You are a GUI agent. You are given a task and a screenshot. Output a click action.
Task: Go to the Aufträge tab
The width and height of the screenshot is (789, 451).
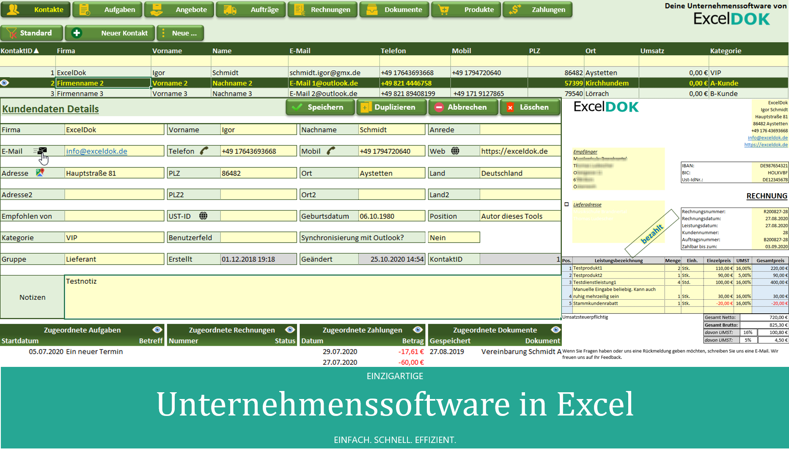click(250, 10)
